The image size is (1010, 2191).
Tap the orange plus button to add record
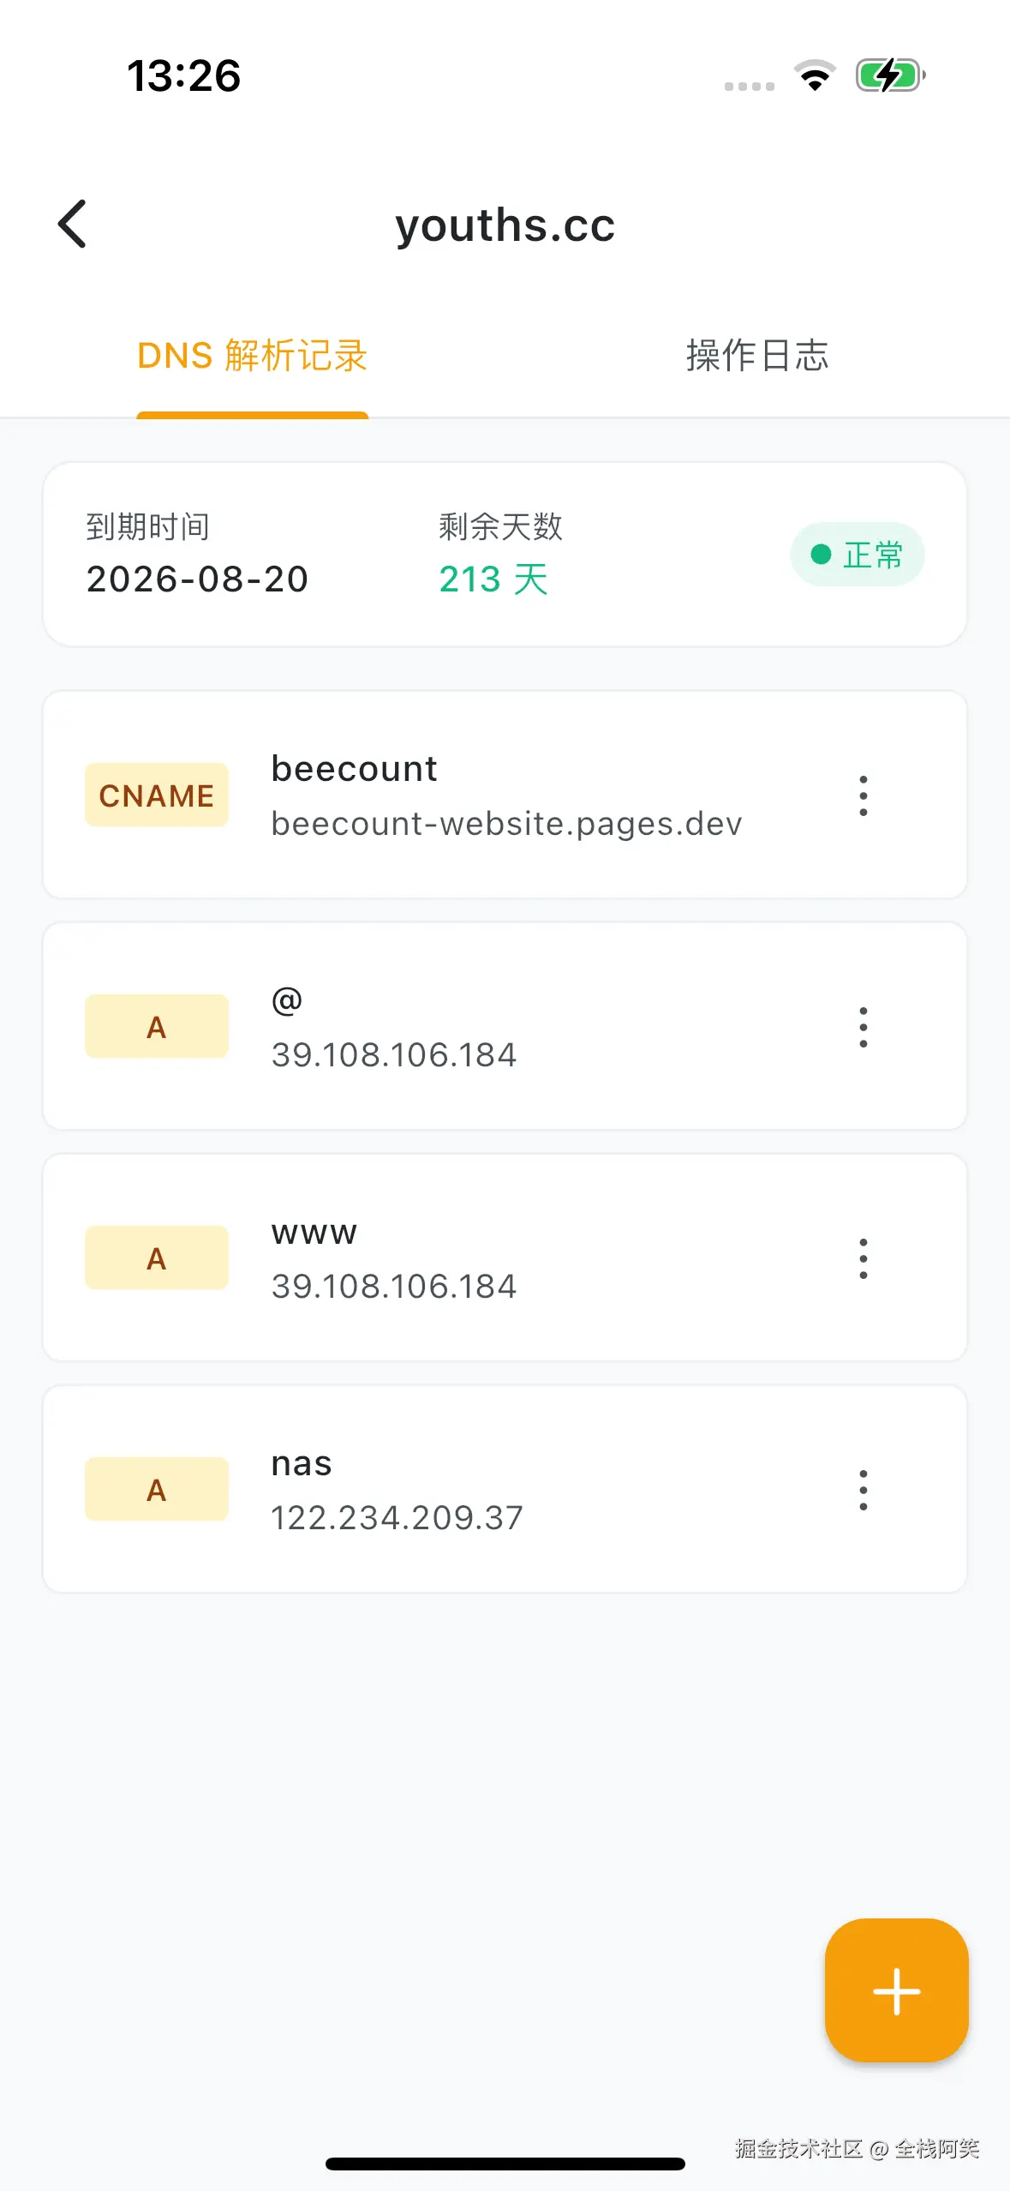[x=896, y=1990]
